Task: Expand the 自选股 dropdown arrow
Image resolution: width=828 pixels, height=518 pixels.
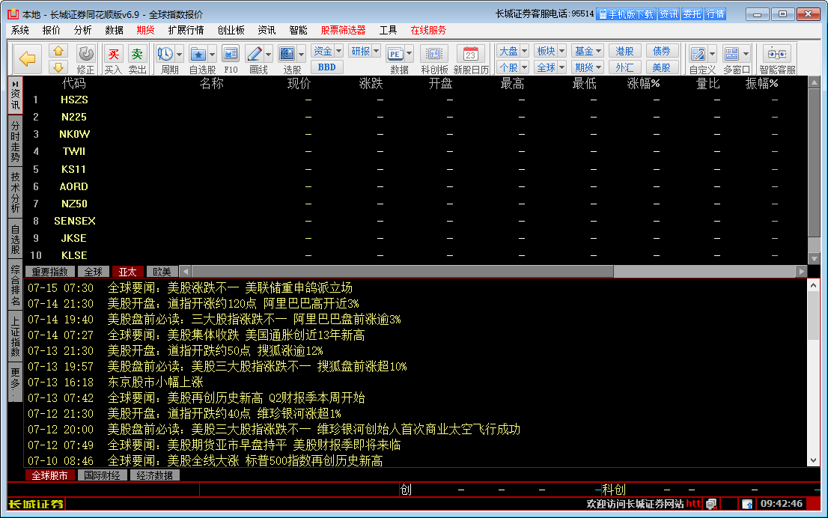Action: pos(213,54)
